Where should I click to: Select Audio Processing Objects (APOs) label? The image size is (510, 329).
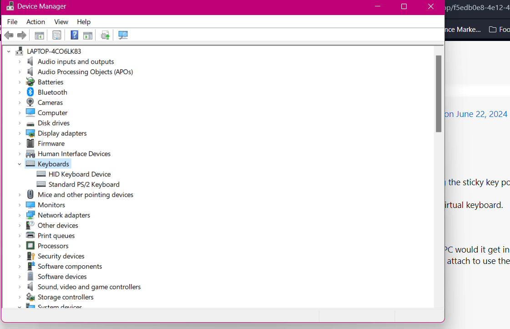[85, 72]
